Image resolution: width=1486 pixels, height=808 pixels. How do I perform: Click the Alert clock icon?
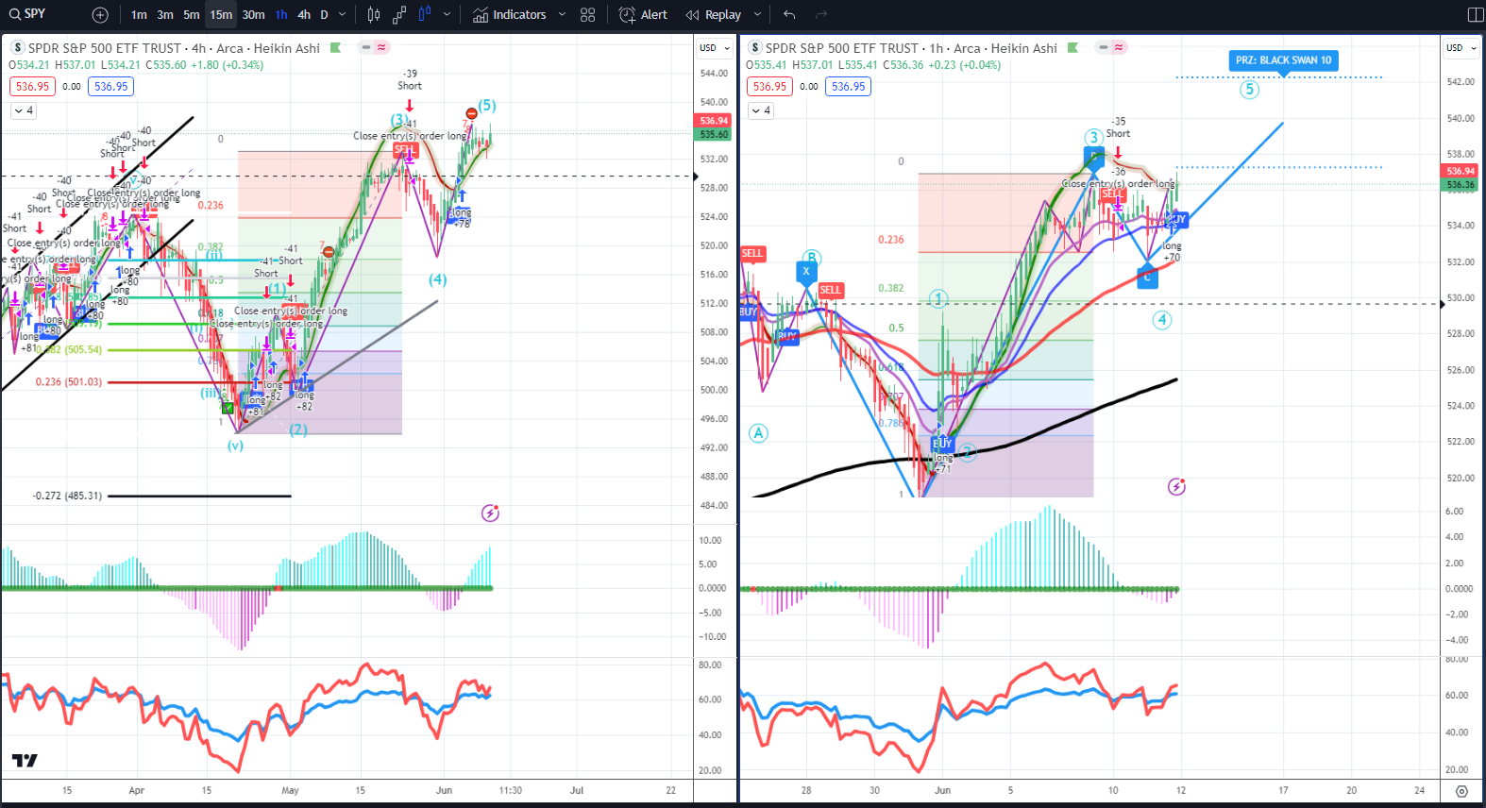click(x=627, y=15)
